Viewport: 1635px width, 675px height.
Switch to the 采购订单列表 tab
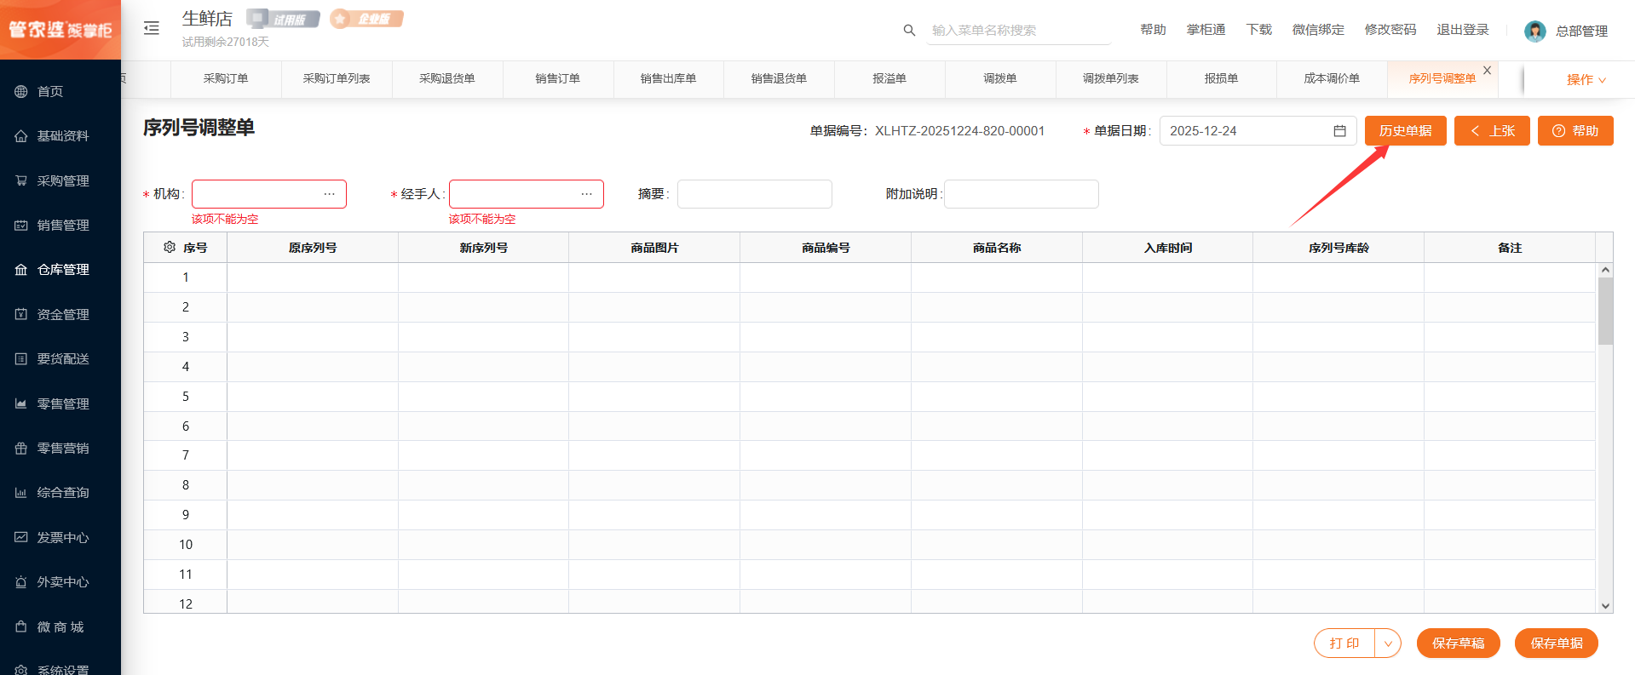(337, 78)
